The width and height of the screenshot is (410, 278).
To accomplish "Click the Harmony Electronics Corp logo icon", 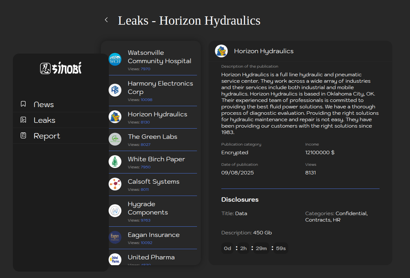I will click(x=115, y=90).
